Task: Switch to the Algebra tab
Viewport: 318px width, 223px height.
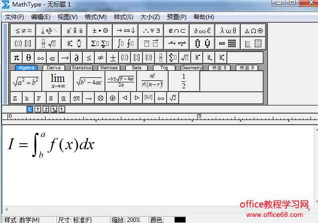Action: [x=26, y=68]
